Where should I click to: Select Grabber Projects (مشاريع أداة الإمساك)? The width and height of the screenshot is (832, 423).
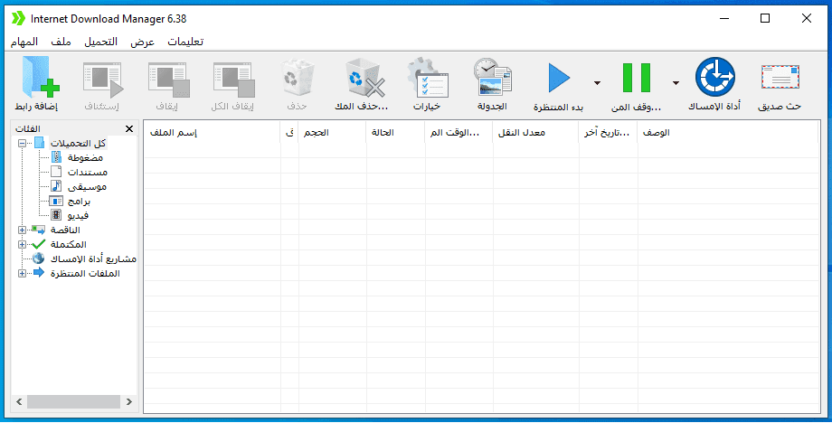[x=93, y=258]
